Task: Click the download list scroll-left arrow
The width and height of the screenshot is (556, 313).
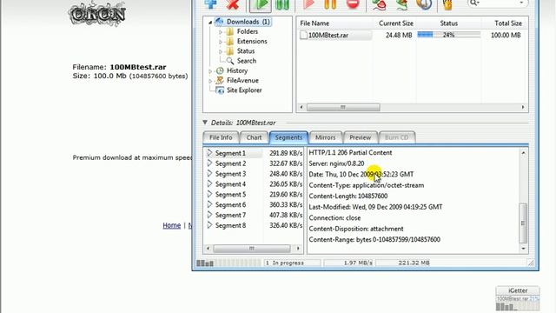Action: (301, 107)
